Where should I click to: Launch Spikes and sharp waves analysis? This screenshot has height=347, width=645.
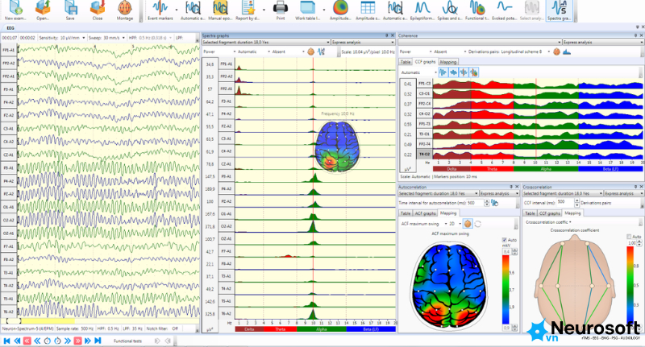point(449,10)
